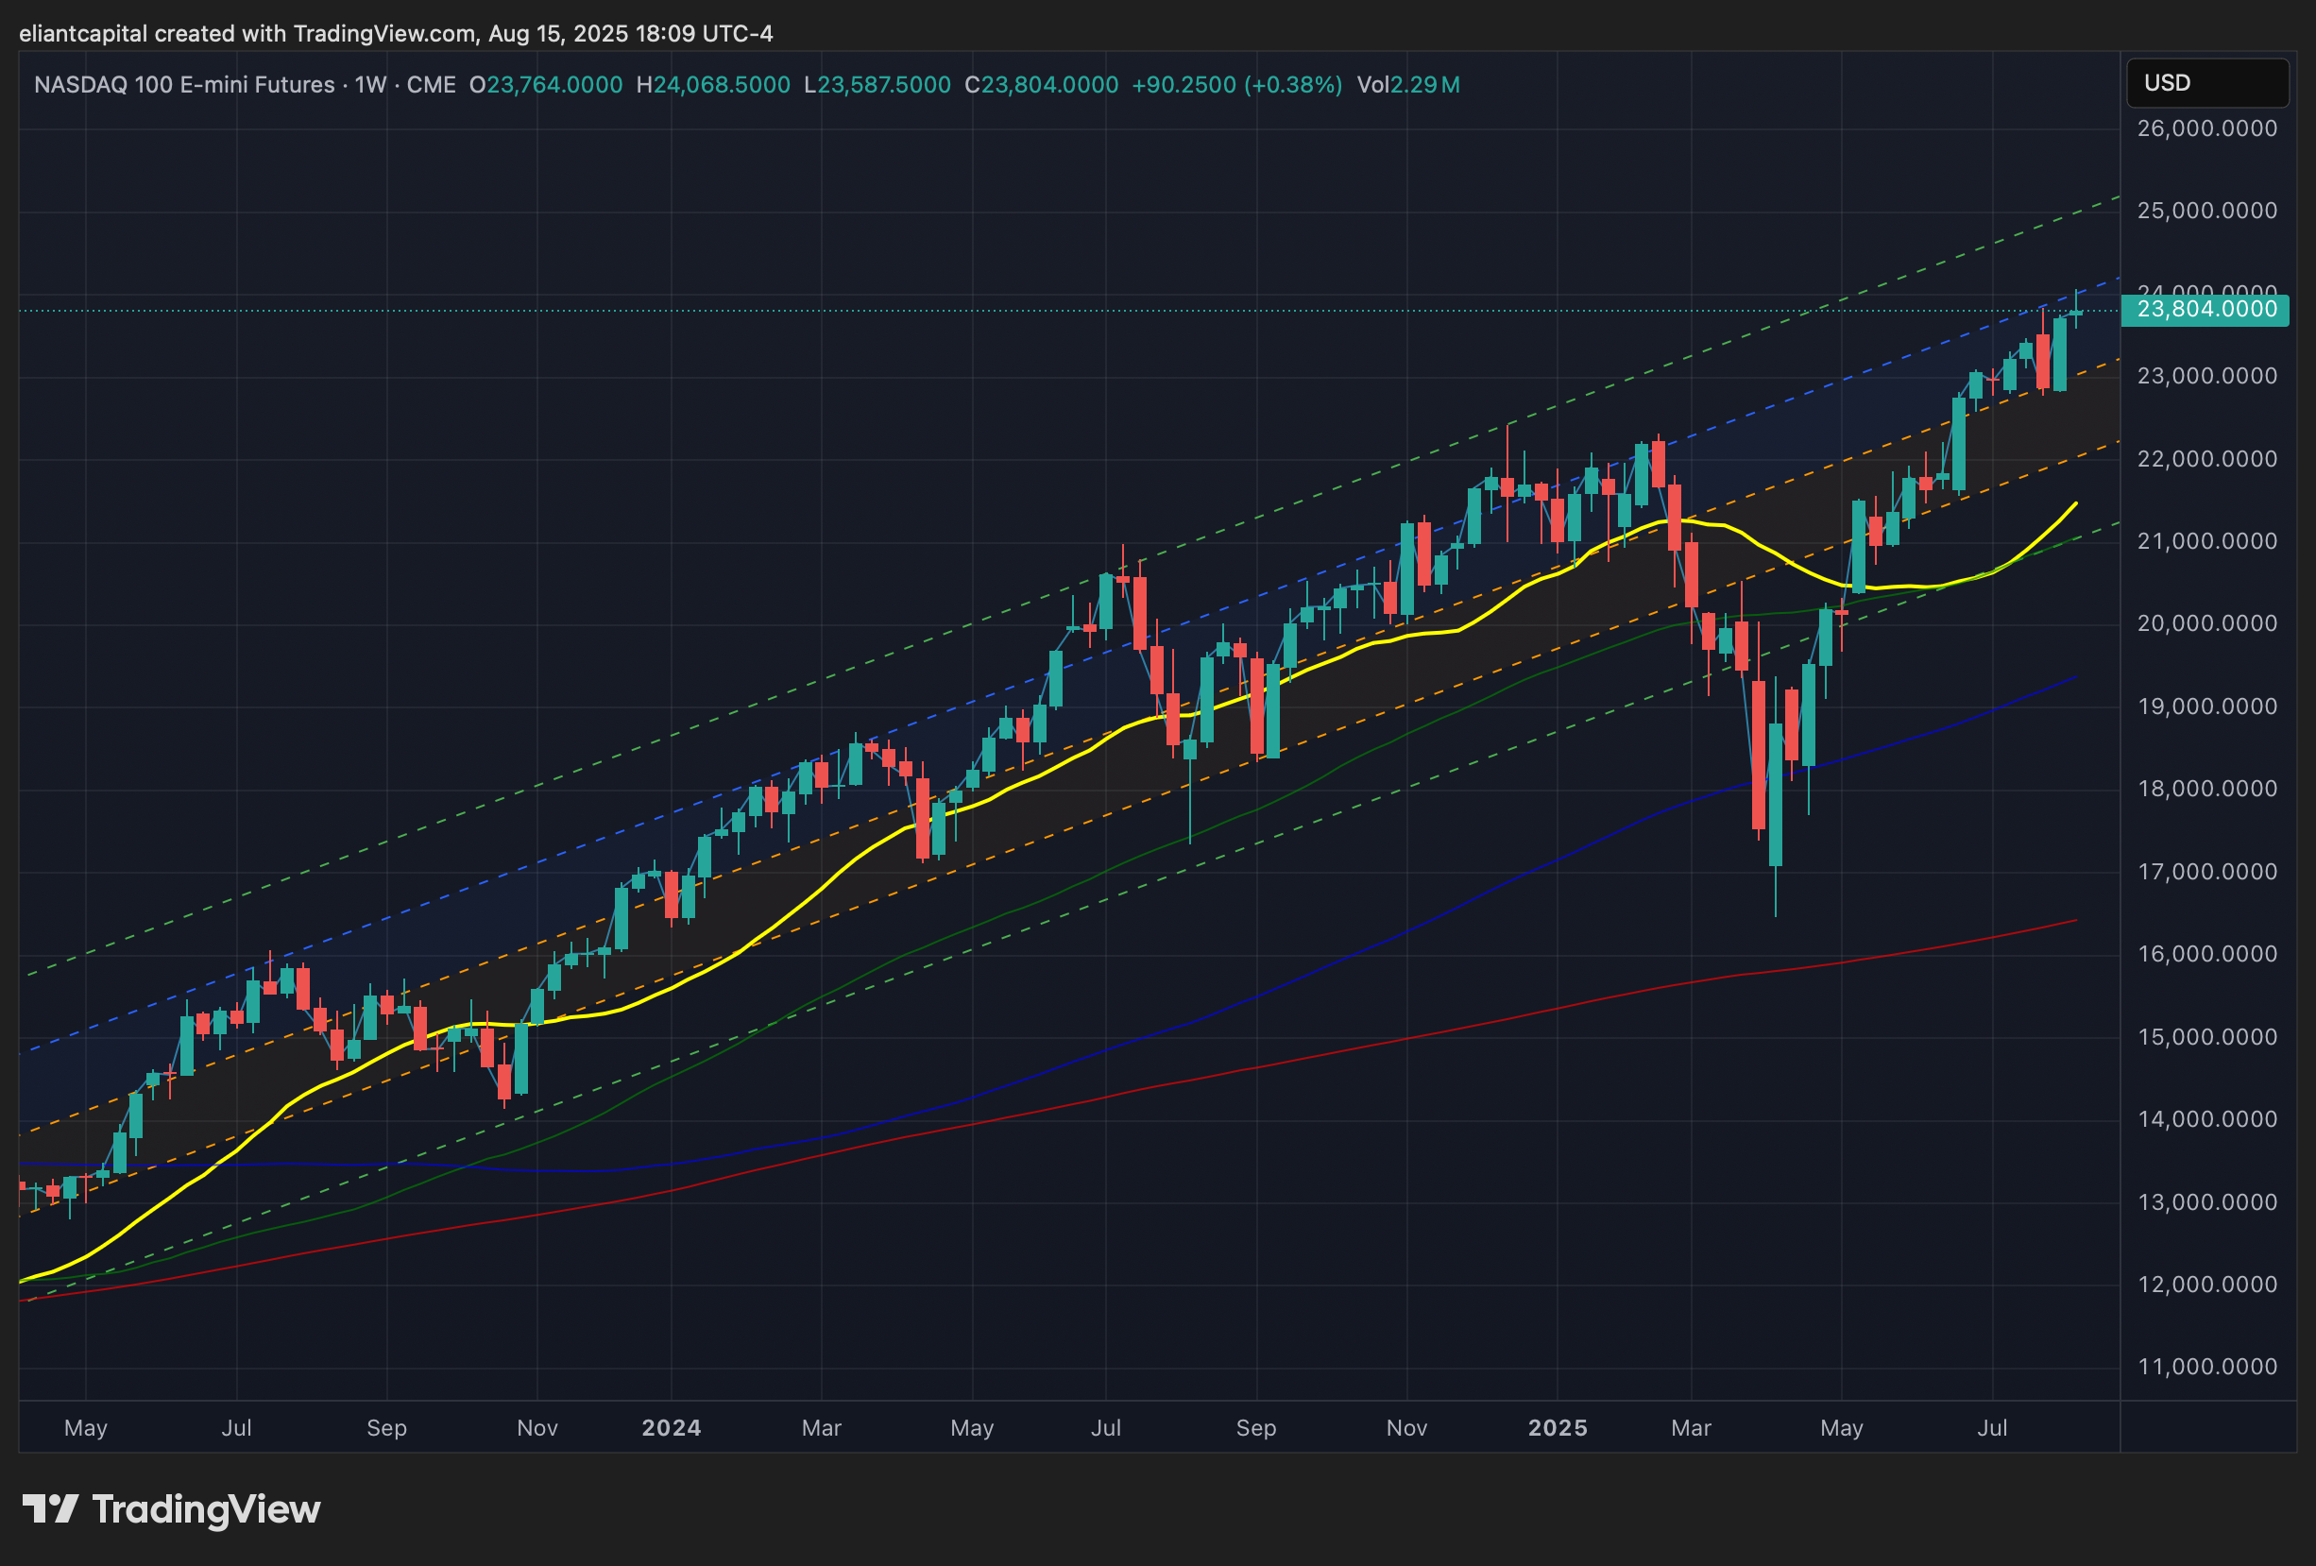Click the 18,000.0000 price axis label
The image size is (2316, 1566).
[x=2206, y=789]
